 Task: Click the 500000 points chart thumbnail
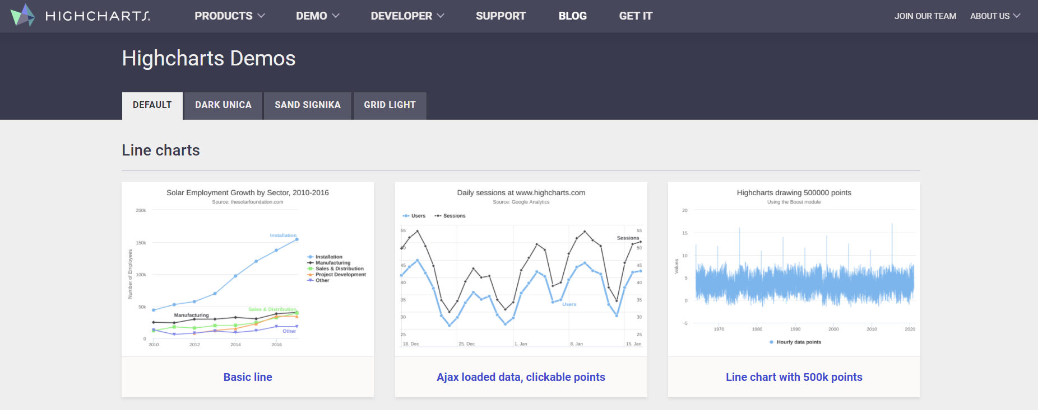point(794,269)
